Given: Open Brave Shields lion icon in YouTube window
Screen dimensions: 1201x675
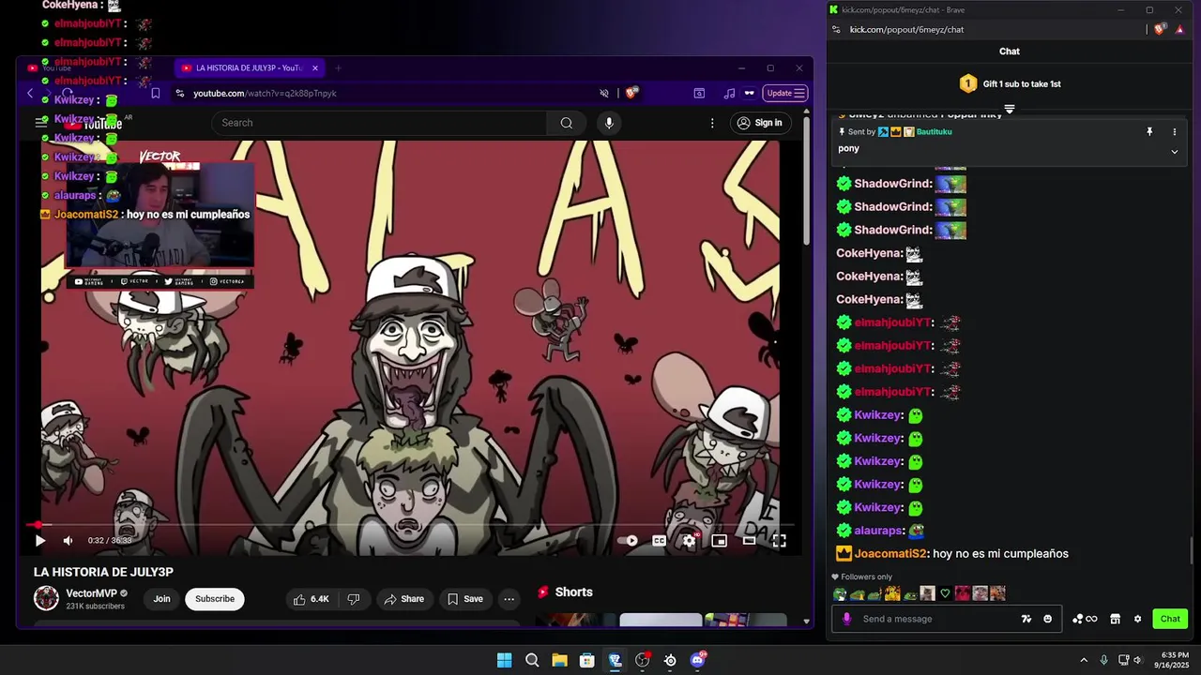Looking at the screenshot, I should coord(631,93).
